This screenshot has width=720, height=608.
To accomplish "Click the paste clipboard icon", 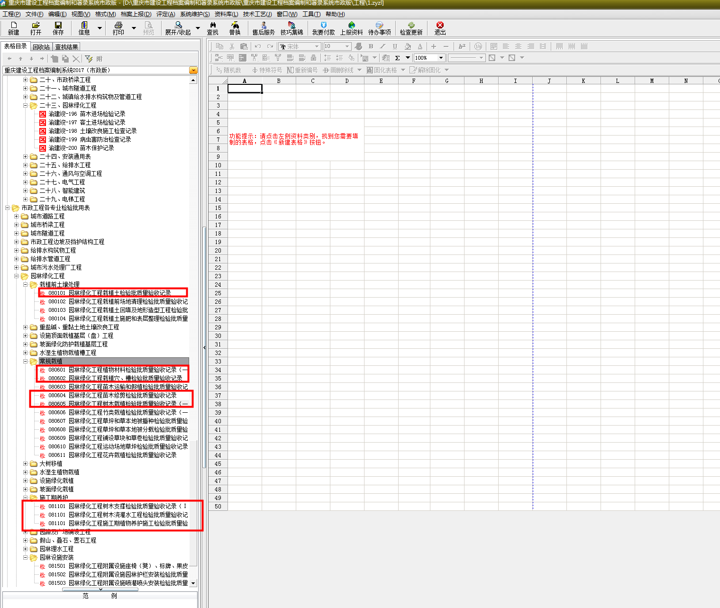I will click(x=244, y=46).
